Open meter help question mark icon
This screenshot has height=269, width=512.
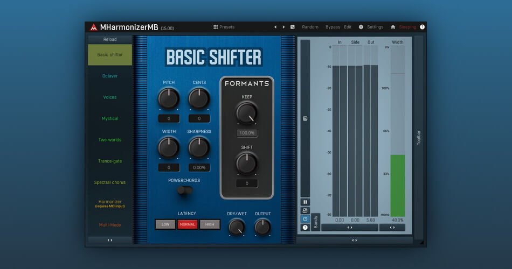(x=305, y=228)
